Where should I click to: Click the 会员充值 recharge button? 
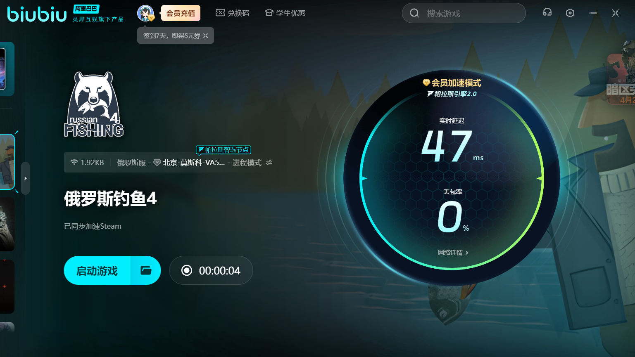[x=181, y=13]
